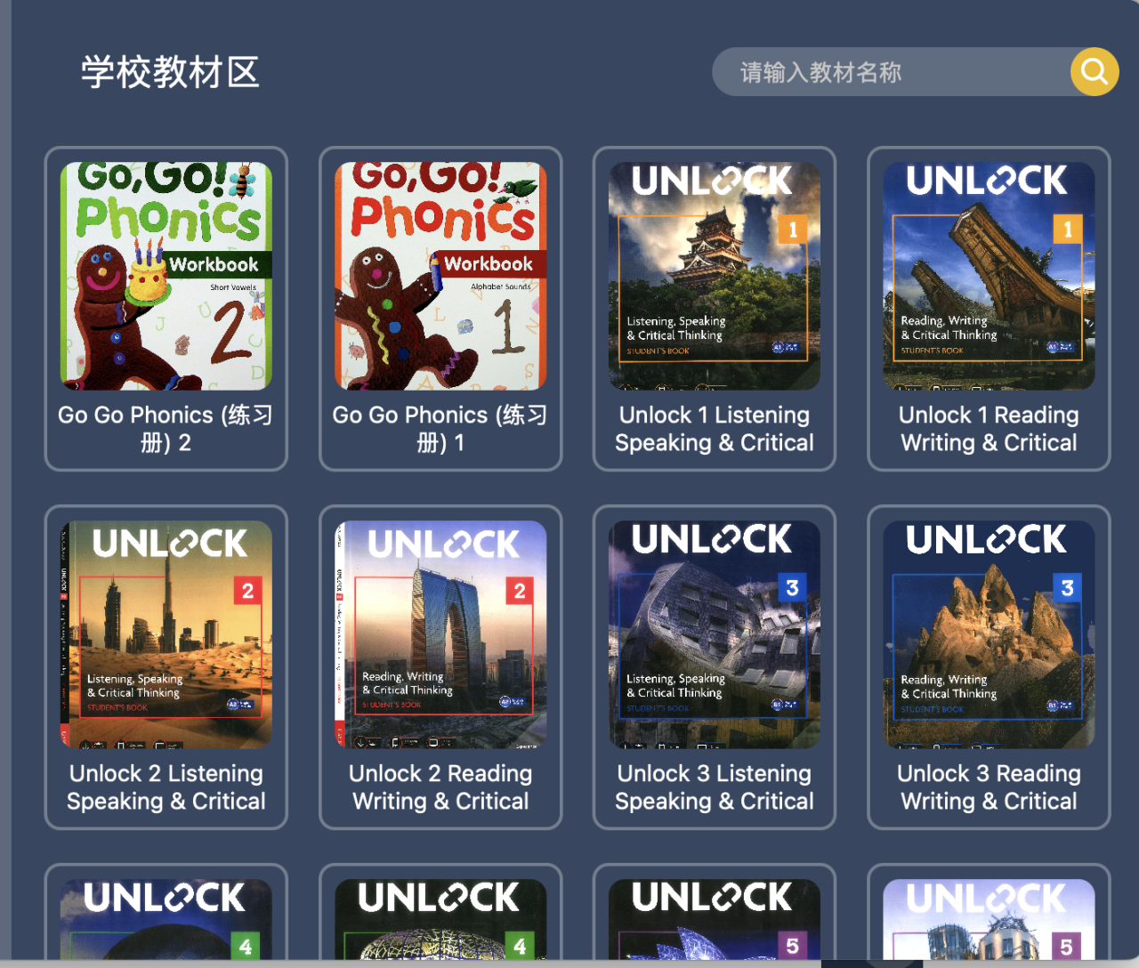Screen dimensions: 1139x968
Task: Open Unlock 3 Reading Writing book cover
Action: tap(989, 634)
